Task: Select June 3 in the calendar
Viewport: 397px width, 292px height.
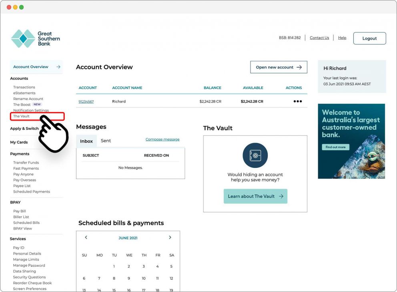Action: pyautogui.click(x=144, y=266)
